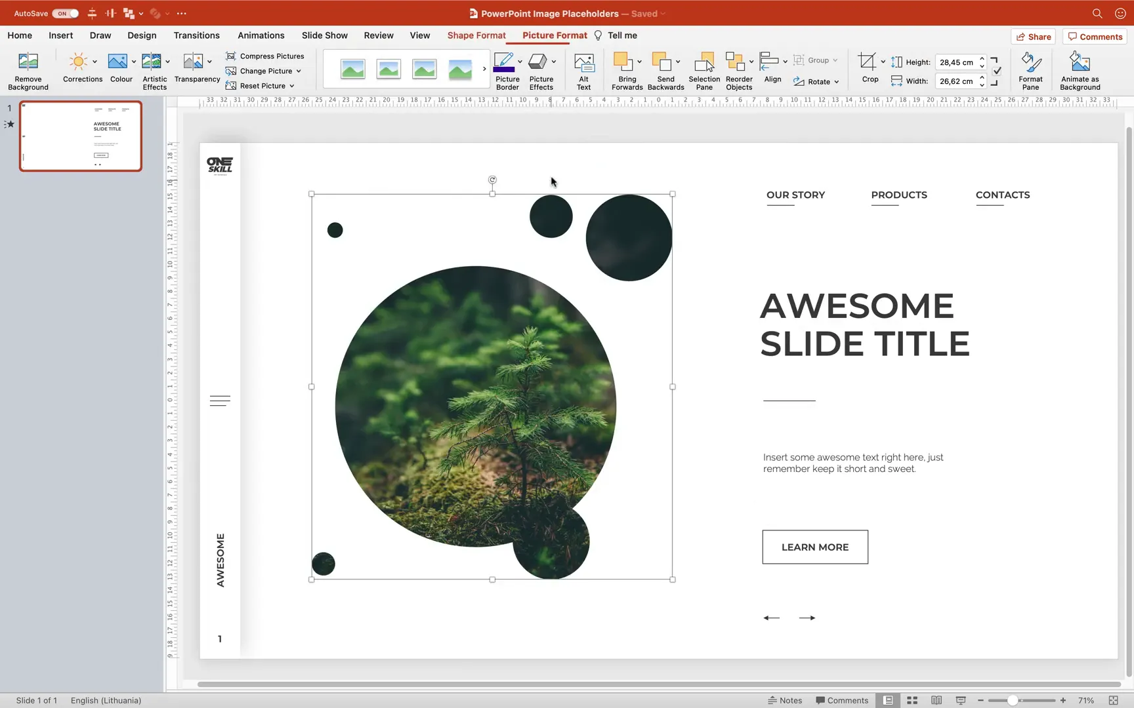The image size is (1134, 708).
Task: Expand the picture styles gallery arrow
Action: coord(484,69)
